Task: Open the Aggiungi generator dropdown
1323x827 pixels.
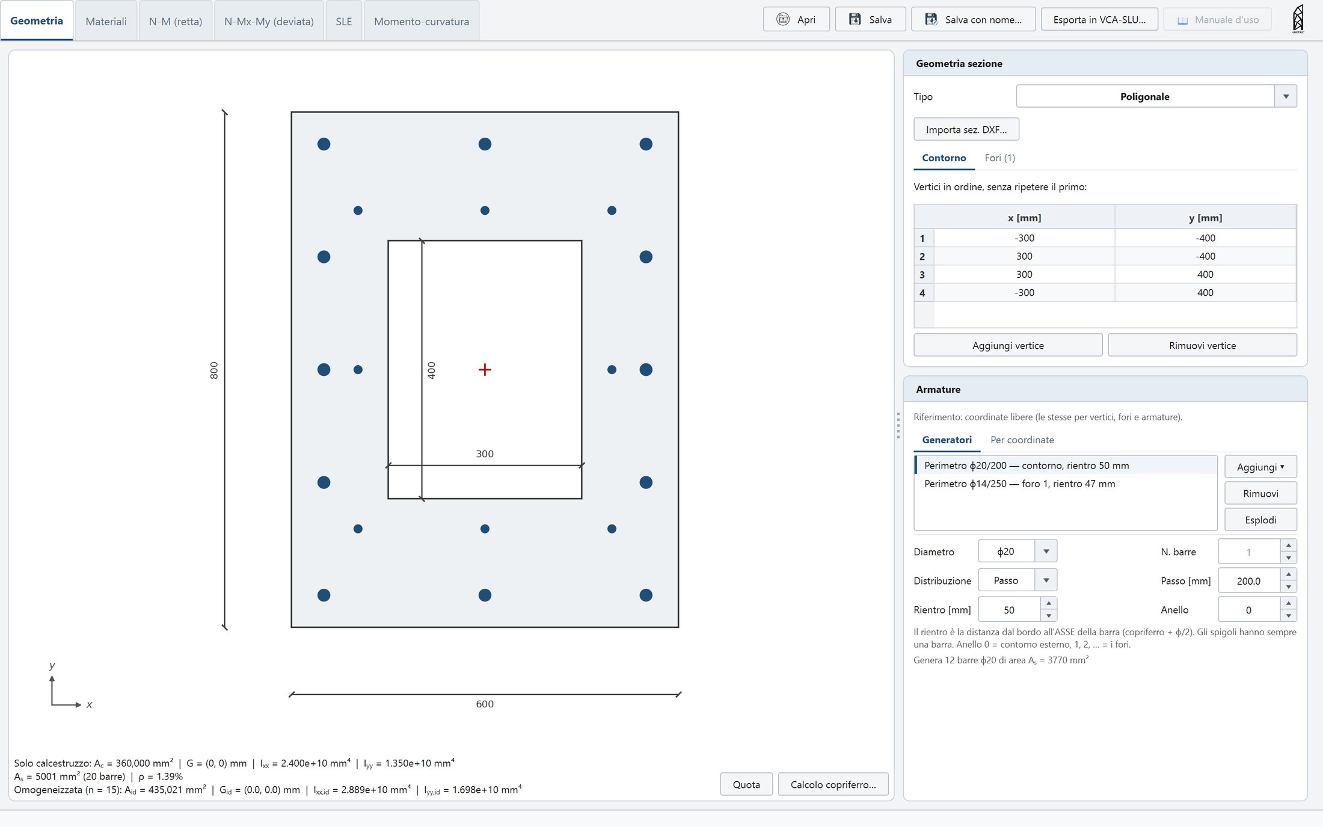Action: click(1260, 467)
